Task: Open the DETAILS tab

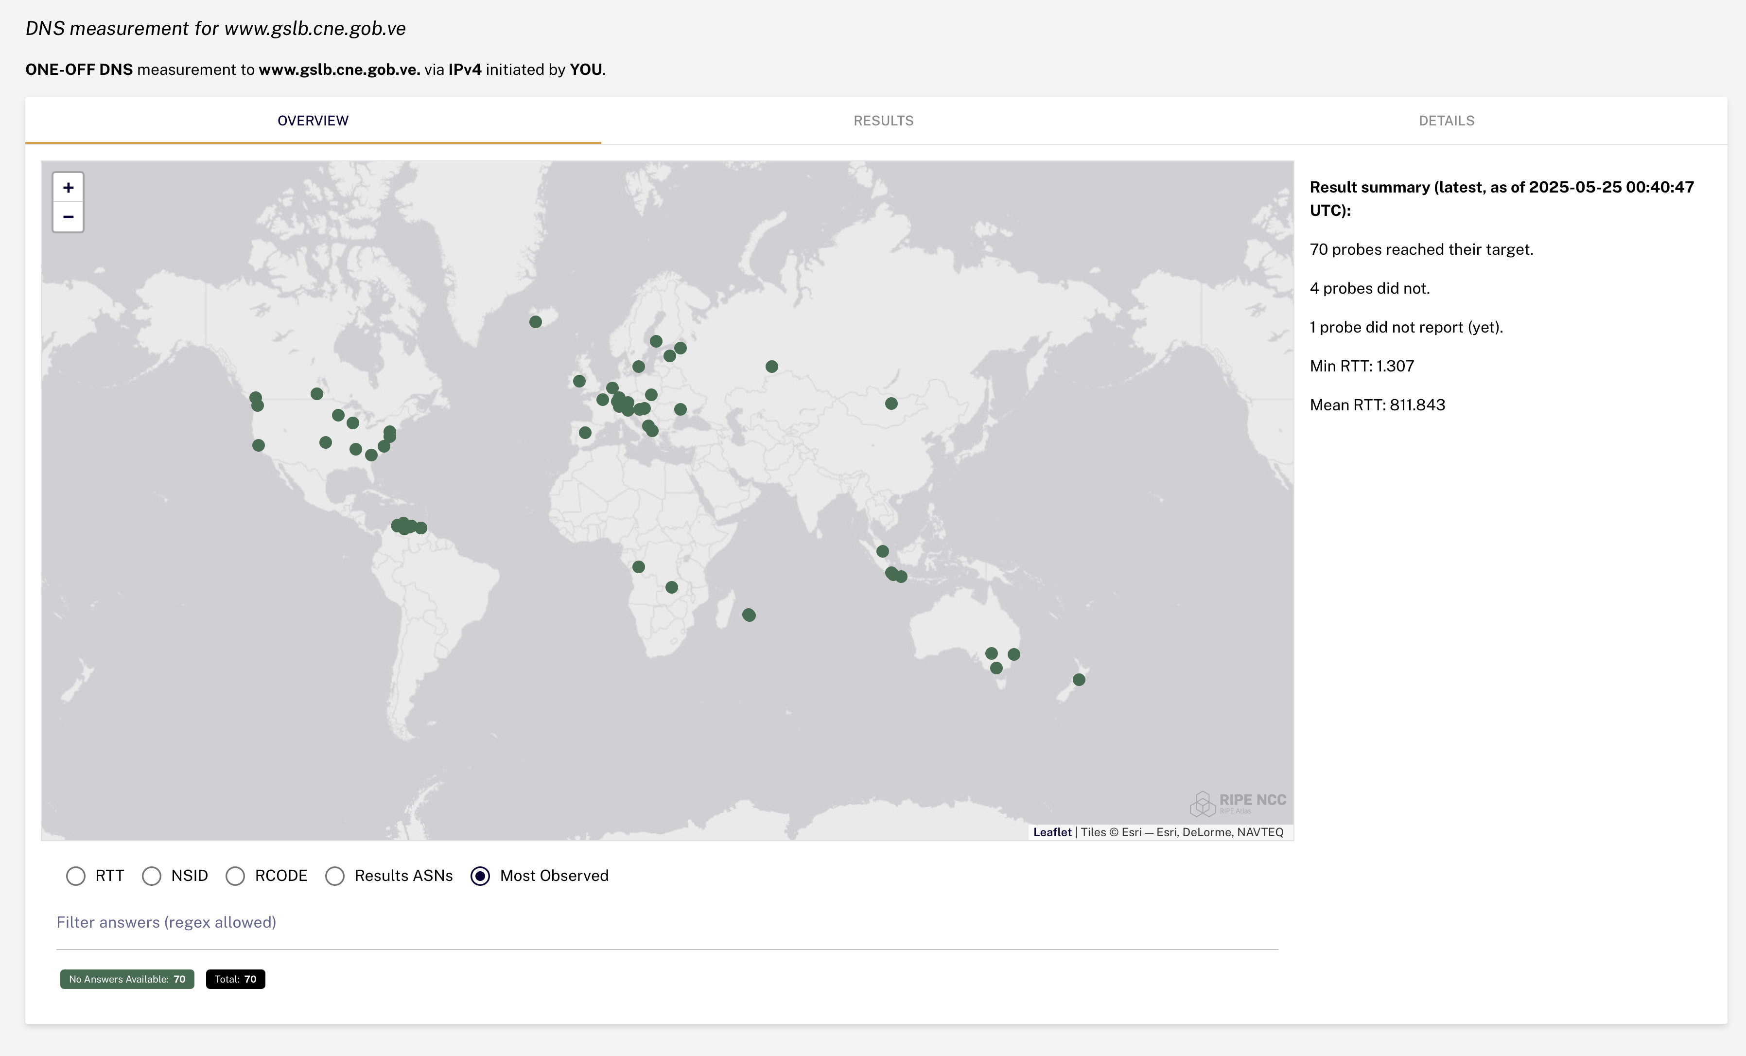Action: (x=1446, y=121)
